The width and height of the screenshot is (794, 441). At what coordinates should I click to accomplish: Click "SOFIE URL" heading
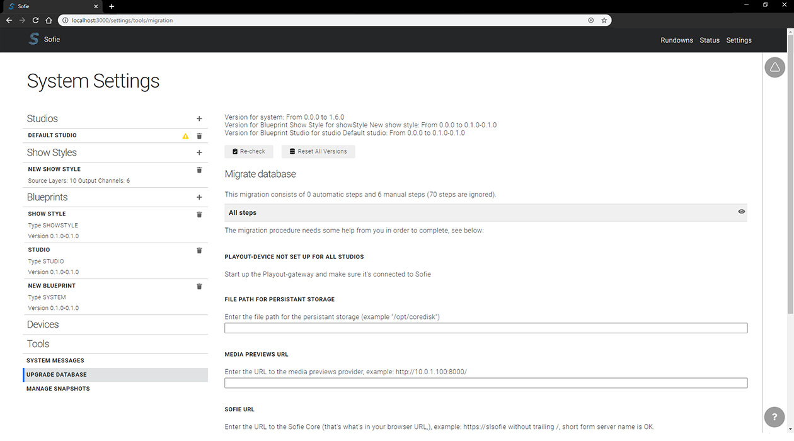pyautogui.click(x=239, y=409)
